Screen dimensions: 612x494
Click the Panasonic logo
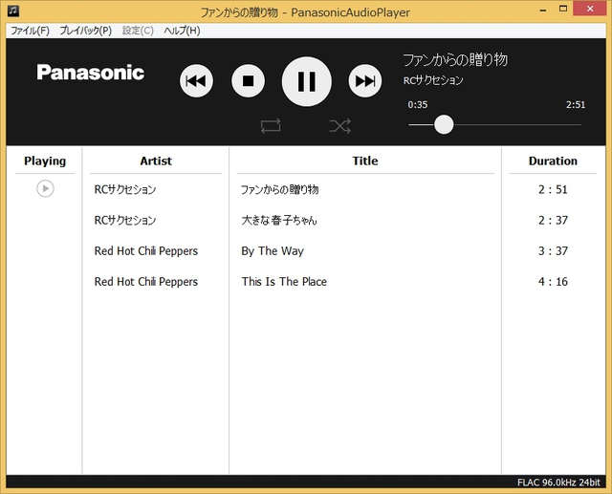91,73
